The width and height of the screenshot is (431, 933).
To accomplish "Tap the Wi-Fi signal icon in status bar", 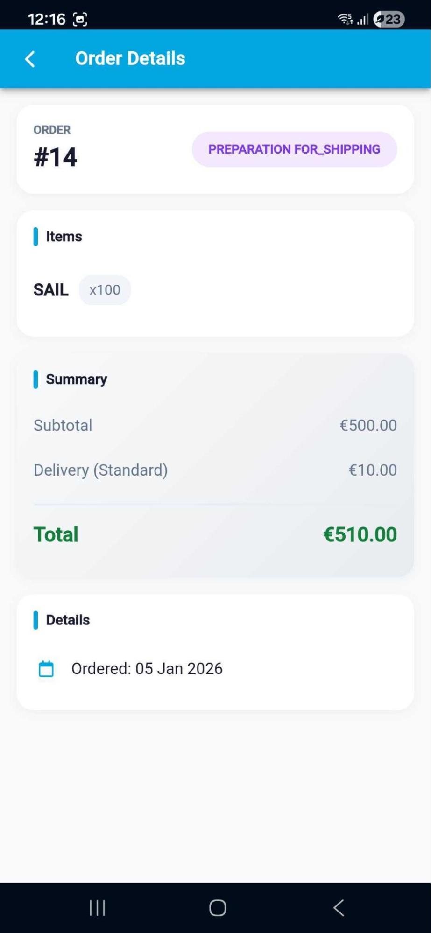I will click(x=344, y=18).
